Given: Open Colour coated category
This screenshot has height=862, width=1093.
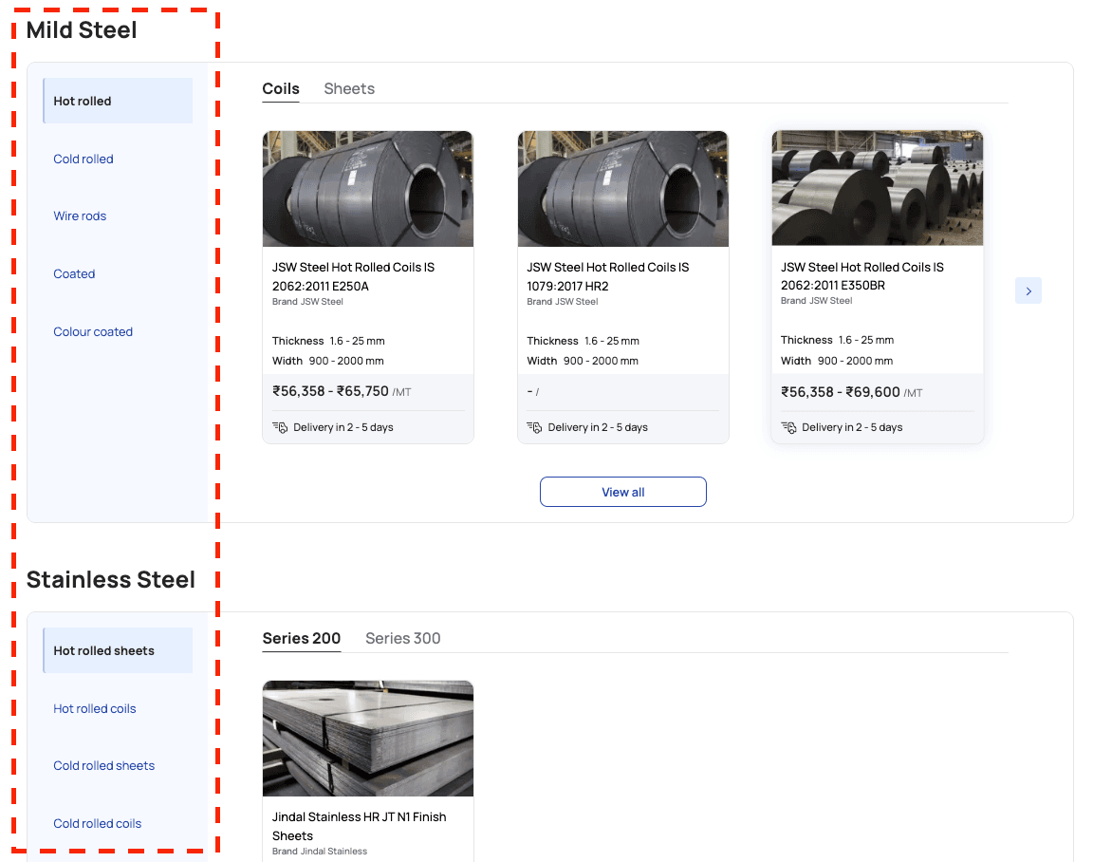Looking at the screenshot, I should point(93,332).
